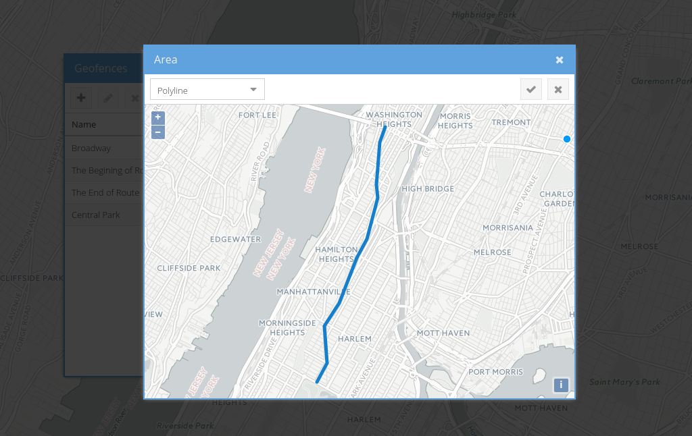Cancel area editing with the toolbar X button

[558, 90]
